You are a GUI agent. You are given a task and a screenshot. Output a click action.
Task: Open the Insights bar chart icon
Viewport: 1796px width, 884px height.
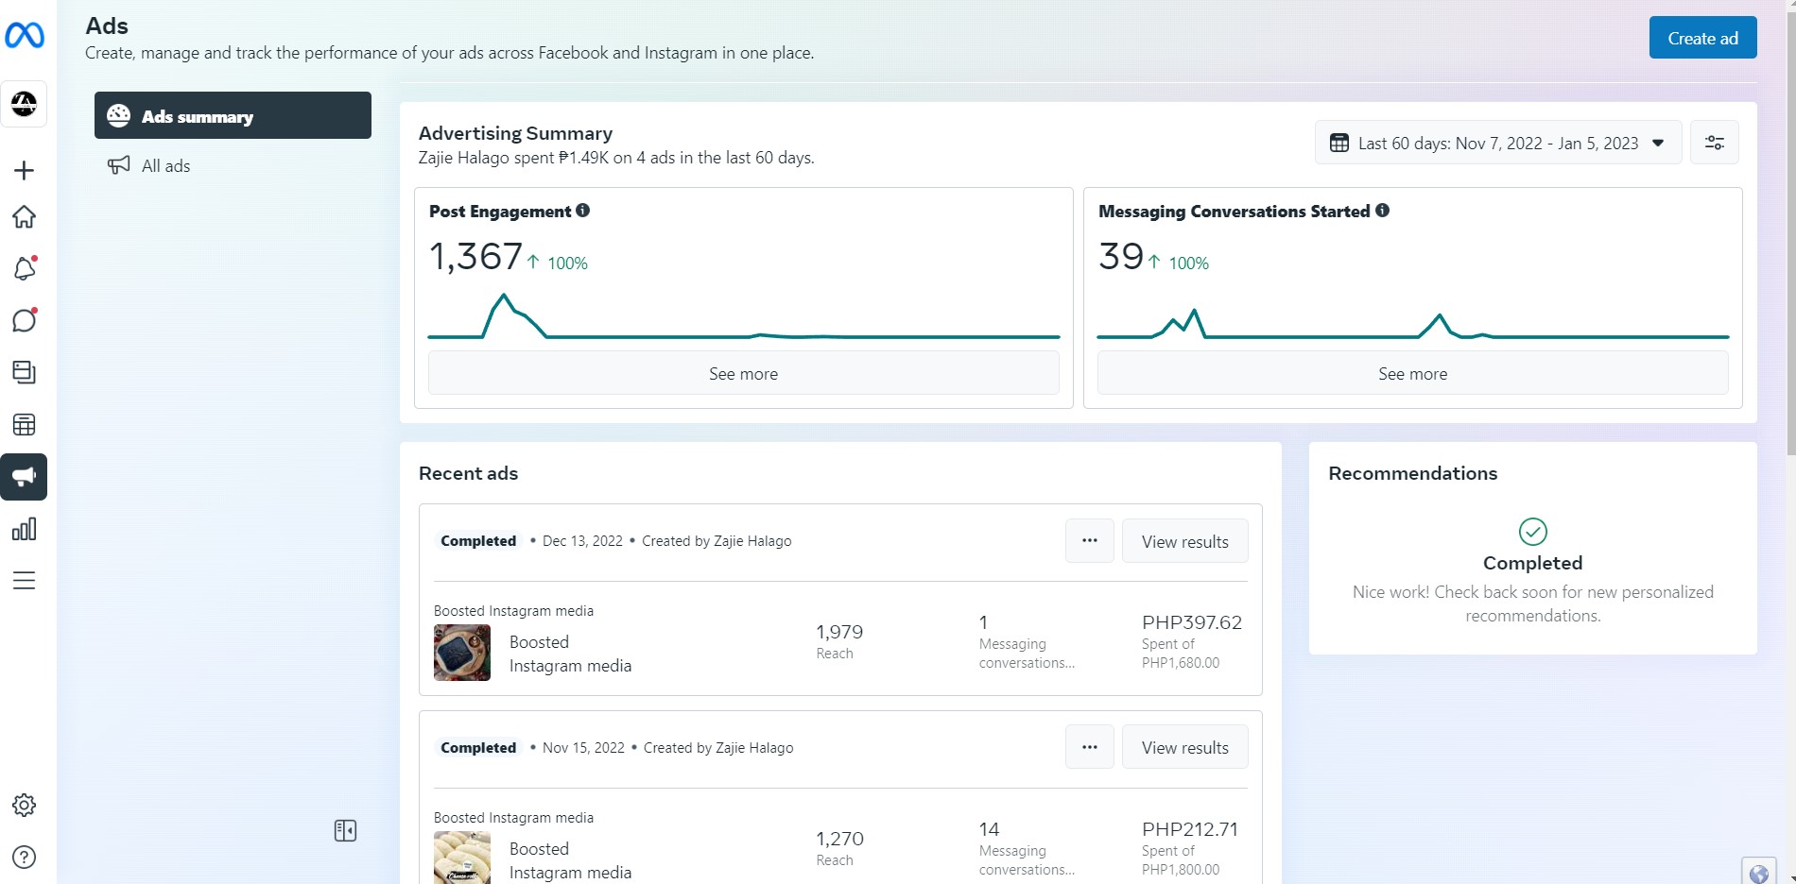point(25,529)
